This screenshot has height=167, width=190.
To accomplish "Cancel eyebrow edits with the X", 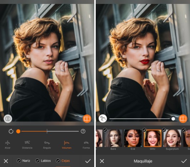I will (x=6, y=161).
